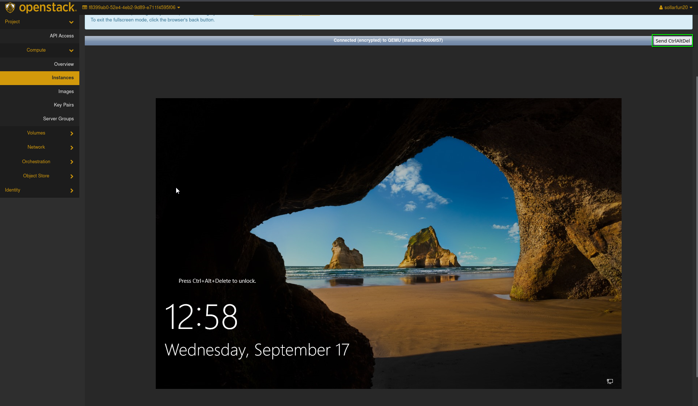Click the user icon beside sollarfun20
The image size is (698, 406).
pyautogui.click(x=661, y=8)
